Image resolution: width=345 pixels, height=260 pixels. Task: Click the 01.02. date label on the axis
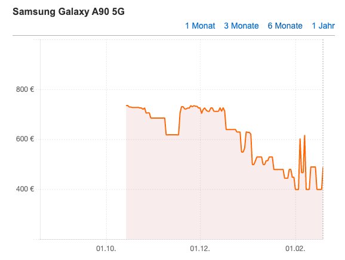(x=295, y=249)
